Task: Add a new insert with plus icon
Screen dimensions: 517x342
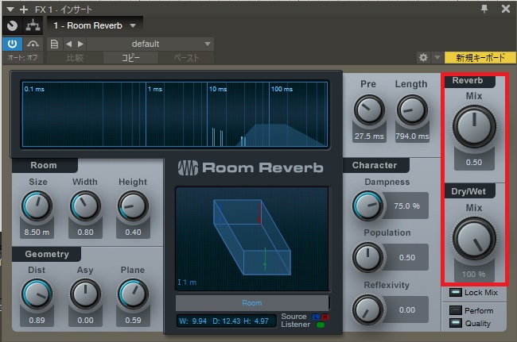Action: click(24, 10)
